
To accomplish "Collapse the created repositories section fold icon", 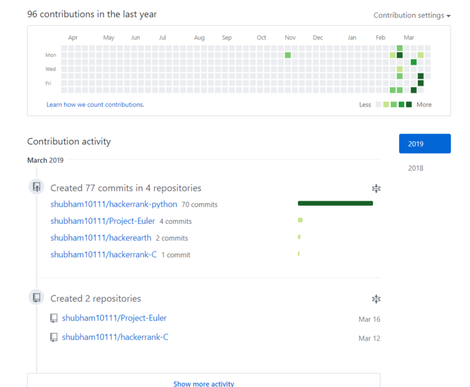I will 376,299.
